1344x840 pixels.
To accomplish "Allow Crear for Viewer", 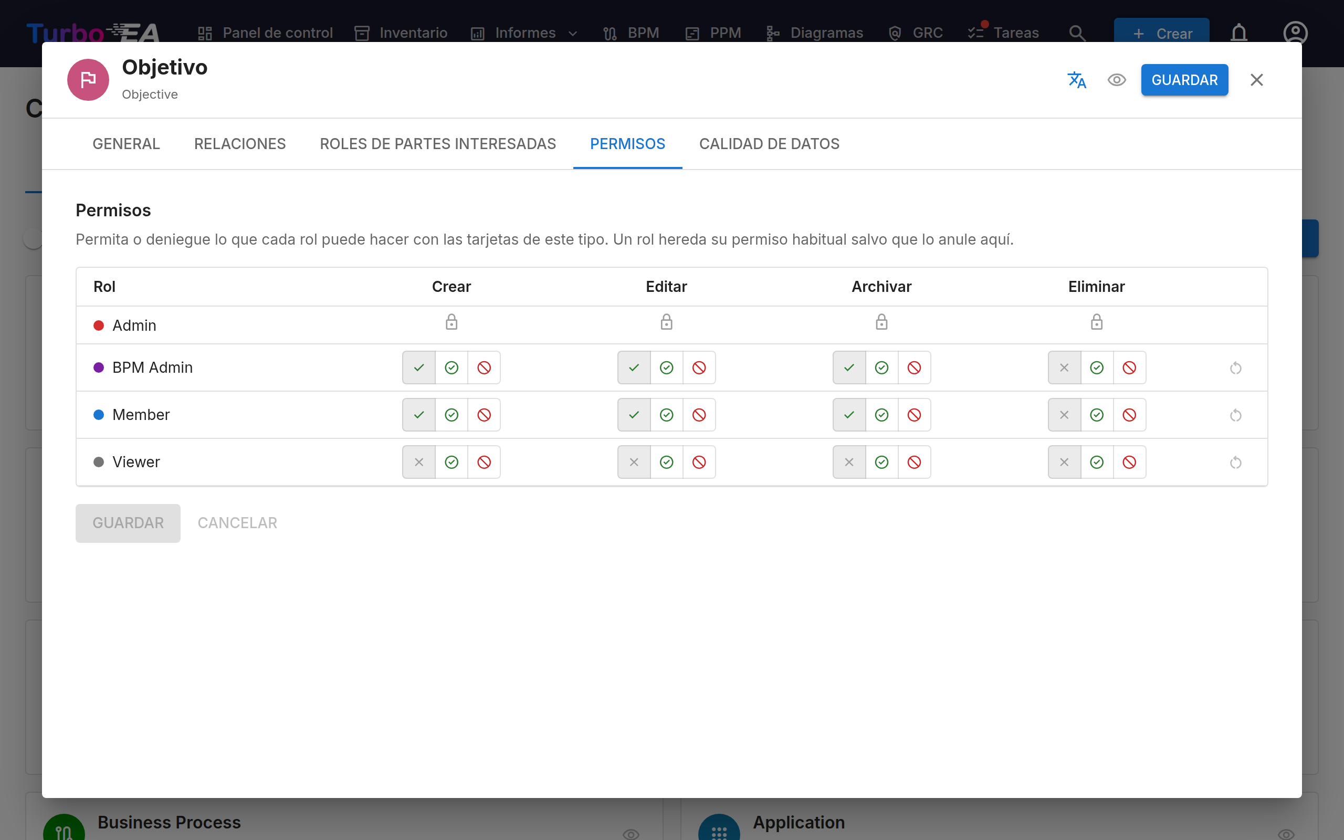I will tap(451, 462).
